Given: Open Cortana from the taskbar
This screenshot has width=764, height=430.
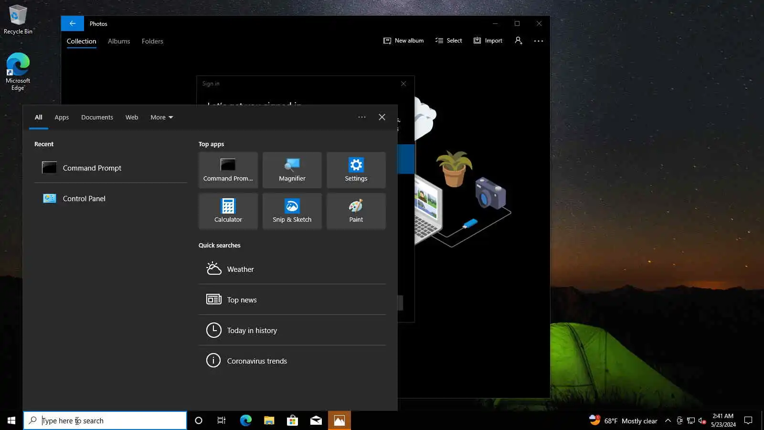Looking at the screenshot, I should 199,420.
